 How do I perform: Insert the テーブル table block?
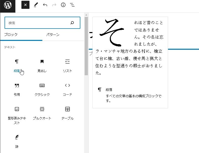pos(67,113)
